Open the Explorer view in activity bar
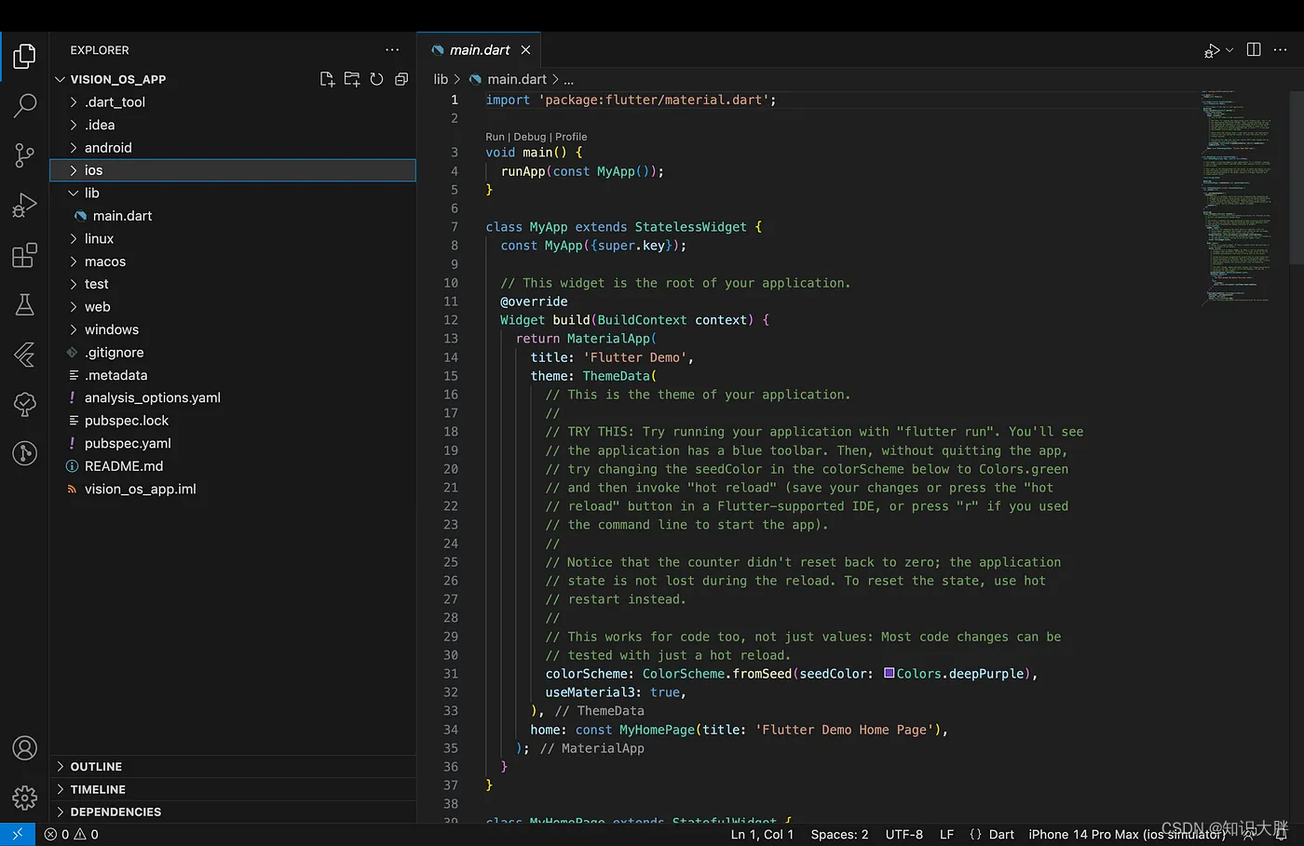Image resolution: width=1304 pixels, height=846 pixels. (x=24, y=57)
